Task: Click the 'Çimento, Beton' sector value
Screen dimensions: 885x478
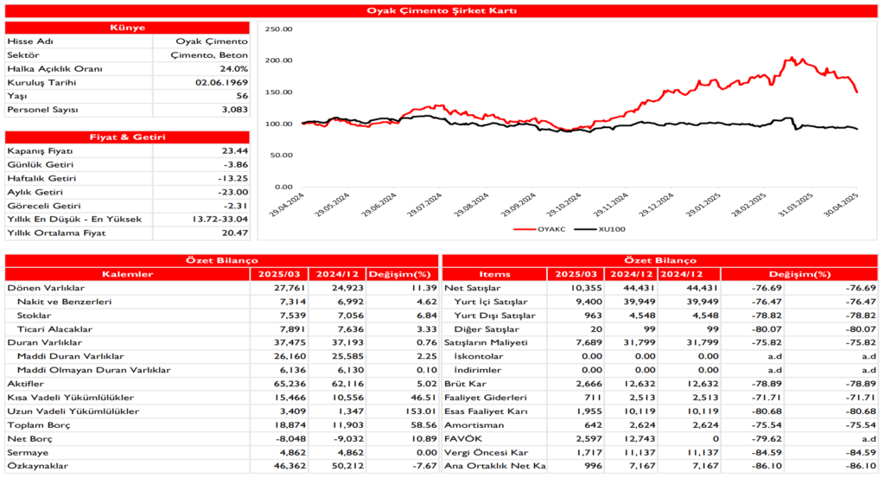Action: pos(209,55)
